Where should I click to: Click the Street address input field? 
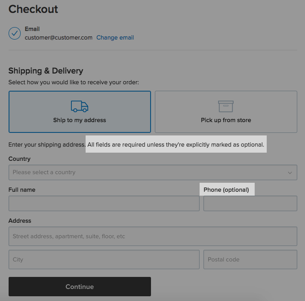(153, 236)
